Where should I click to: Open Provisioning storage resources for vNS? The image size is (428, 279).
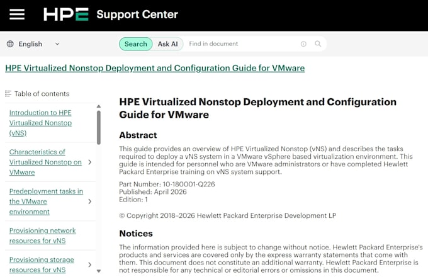point(42,265)
